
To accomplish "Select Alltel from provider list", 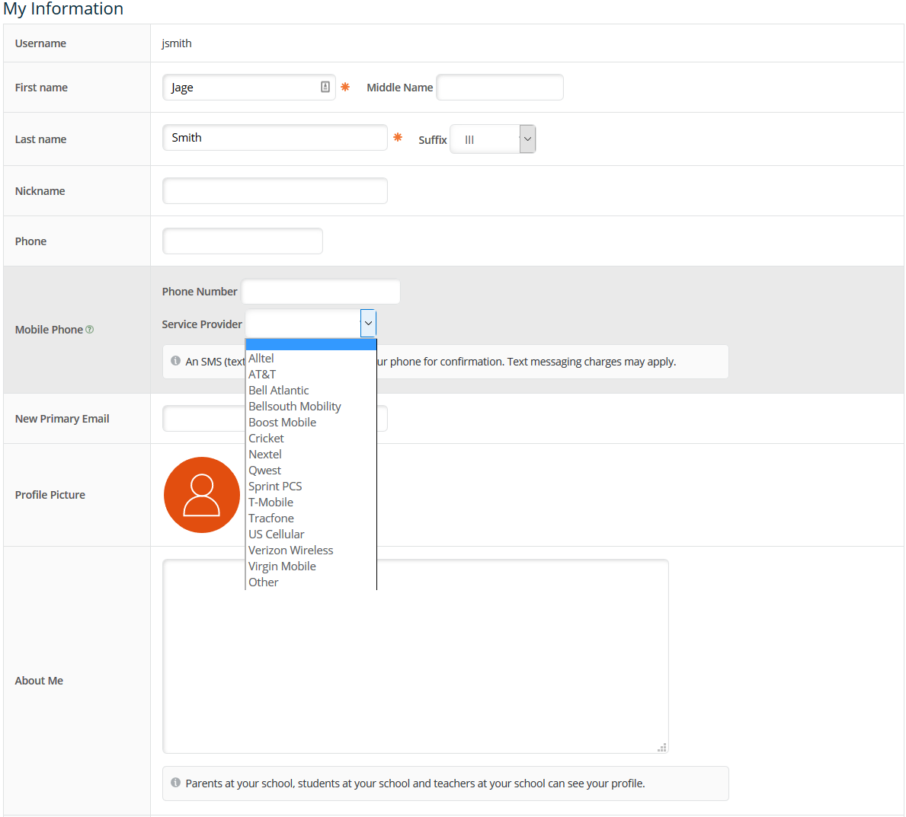I will [x=261, y=359].
